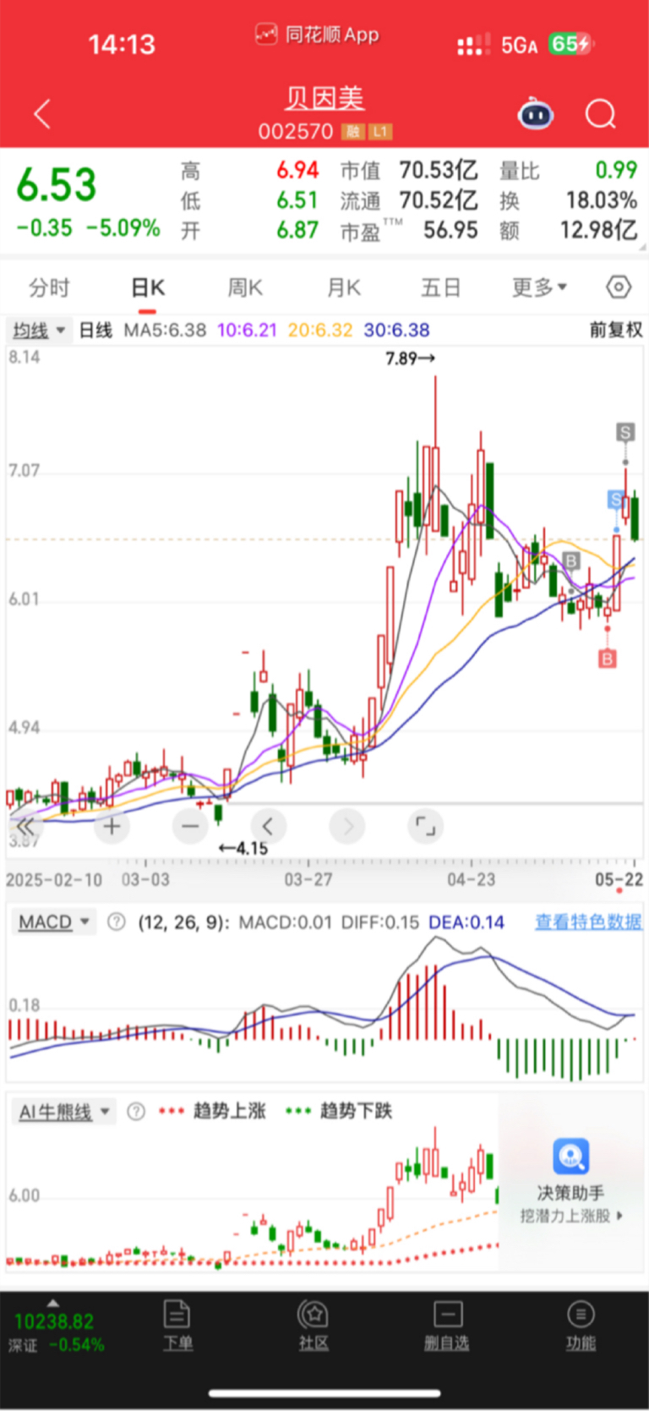Tap the 10:6.21 moving average label
The image size is (649, 1411).
tap(247, 330)
